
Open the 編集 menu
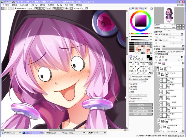(14, 5)
